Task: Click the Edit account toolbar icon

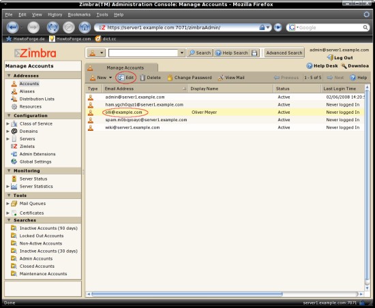Action: click(x=121, y=78)
